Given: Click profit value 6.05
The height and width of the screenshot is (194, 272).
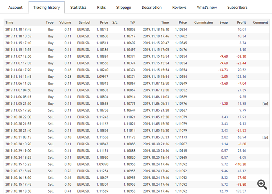Looking at the screenshot, I should [243, 158].
